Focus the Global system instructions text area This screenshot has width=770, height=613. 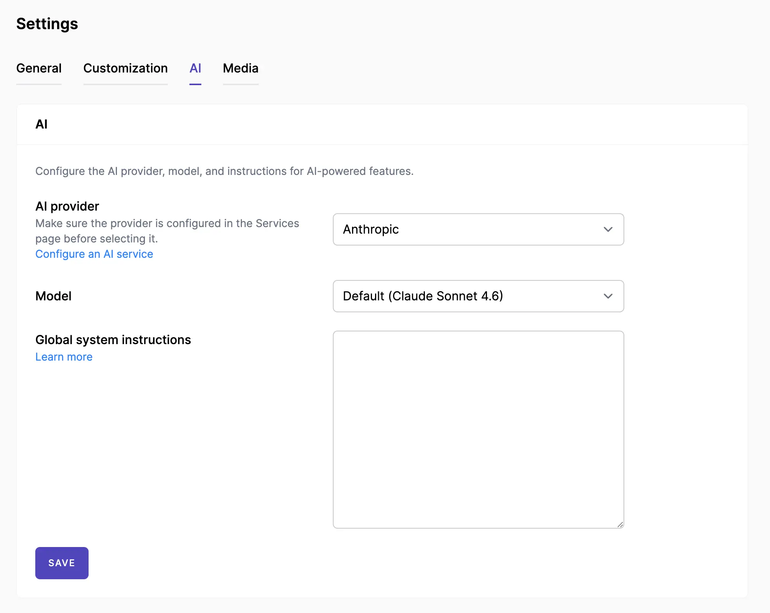coord(478,429)
